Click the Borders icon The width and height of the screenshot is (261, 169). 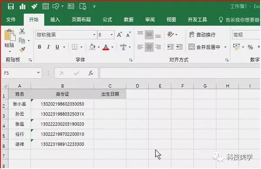[74, 47]
